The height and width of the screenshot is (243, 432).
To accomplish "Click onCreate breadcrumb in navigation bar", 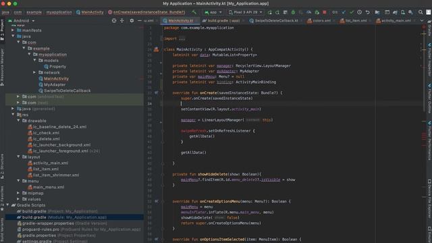I will click(x=146, y=12).
